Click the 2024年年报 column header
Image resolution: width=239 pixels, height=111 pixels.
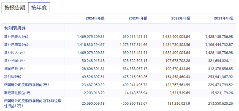coord(95,18)
